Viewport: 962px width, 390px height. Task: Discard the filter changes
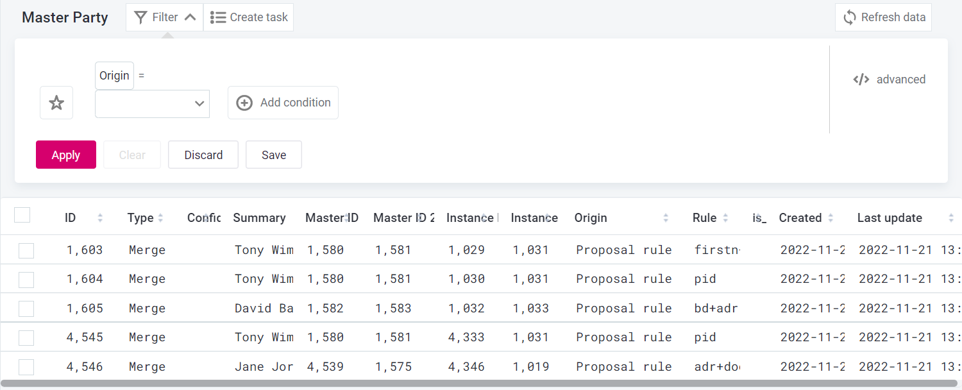pyautogui.click(x=203, y=155)
